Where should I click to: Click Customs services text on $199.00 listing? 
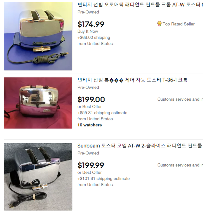[x=180, y=99]
